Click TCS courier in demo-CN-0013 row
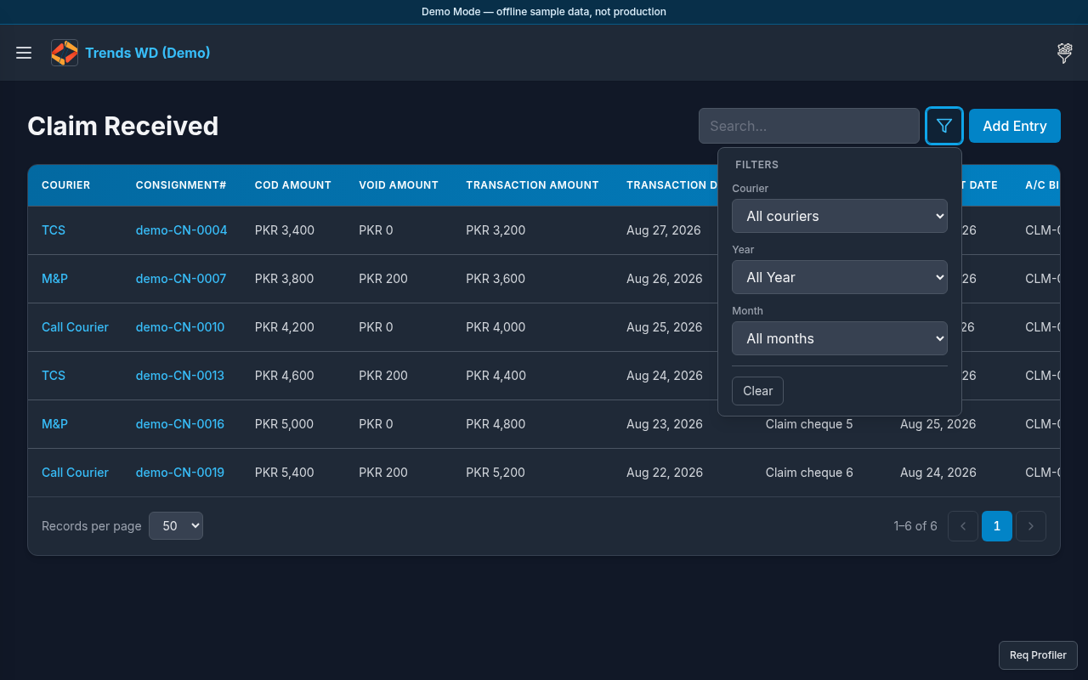Viewport: 1088px width, 680px height. tap(54, 376)
